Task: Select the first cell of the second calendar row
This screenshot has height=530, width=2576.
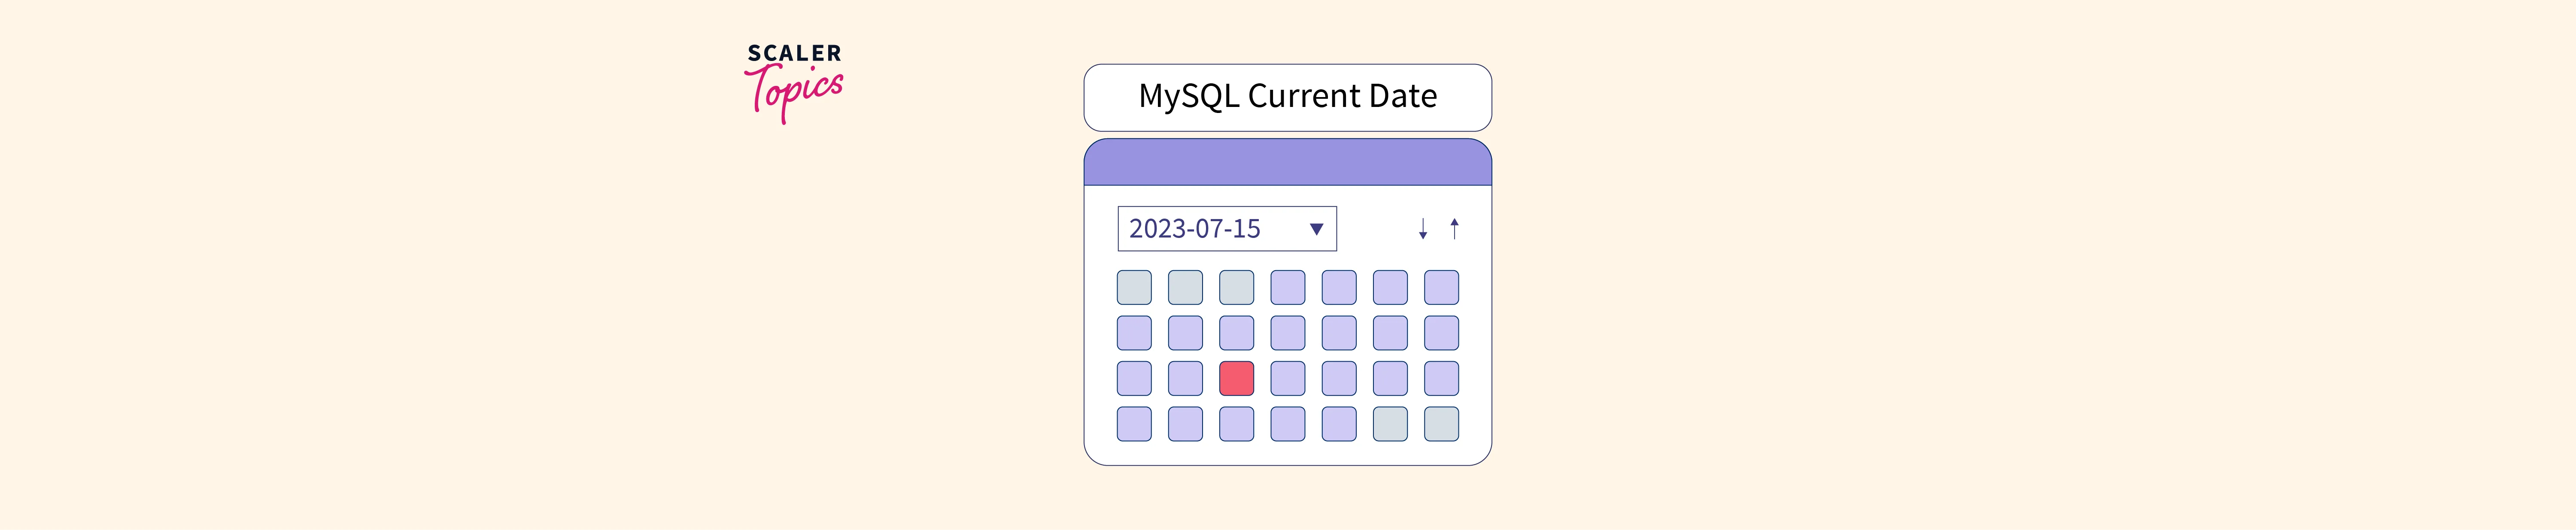Action: [1134, 333]
